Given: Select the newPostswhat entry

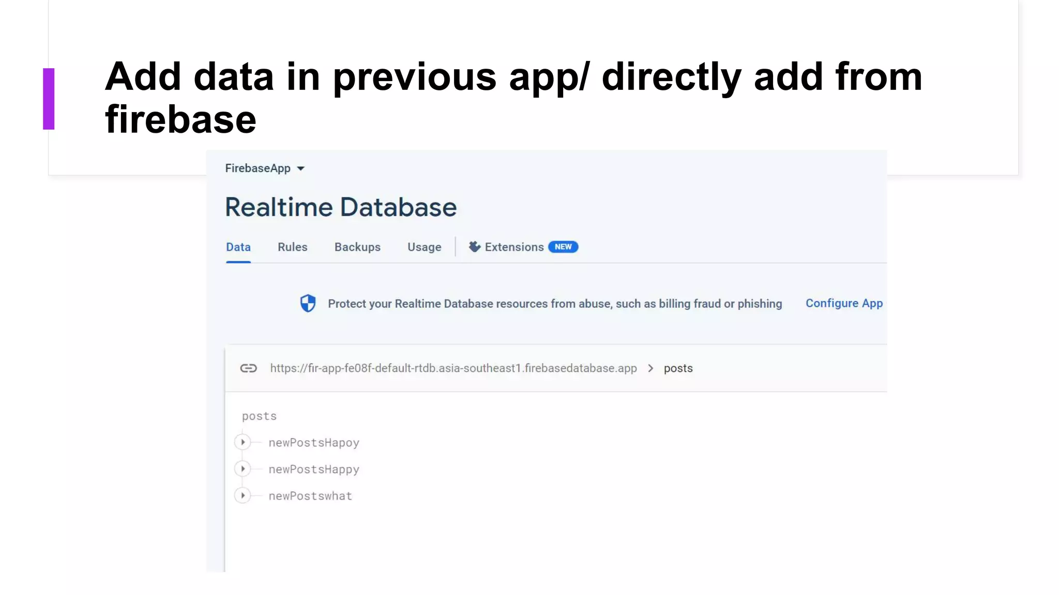Looking at the screenshot, I should click(x=310, y=496).
